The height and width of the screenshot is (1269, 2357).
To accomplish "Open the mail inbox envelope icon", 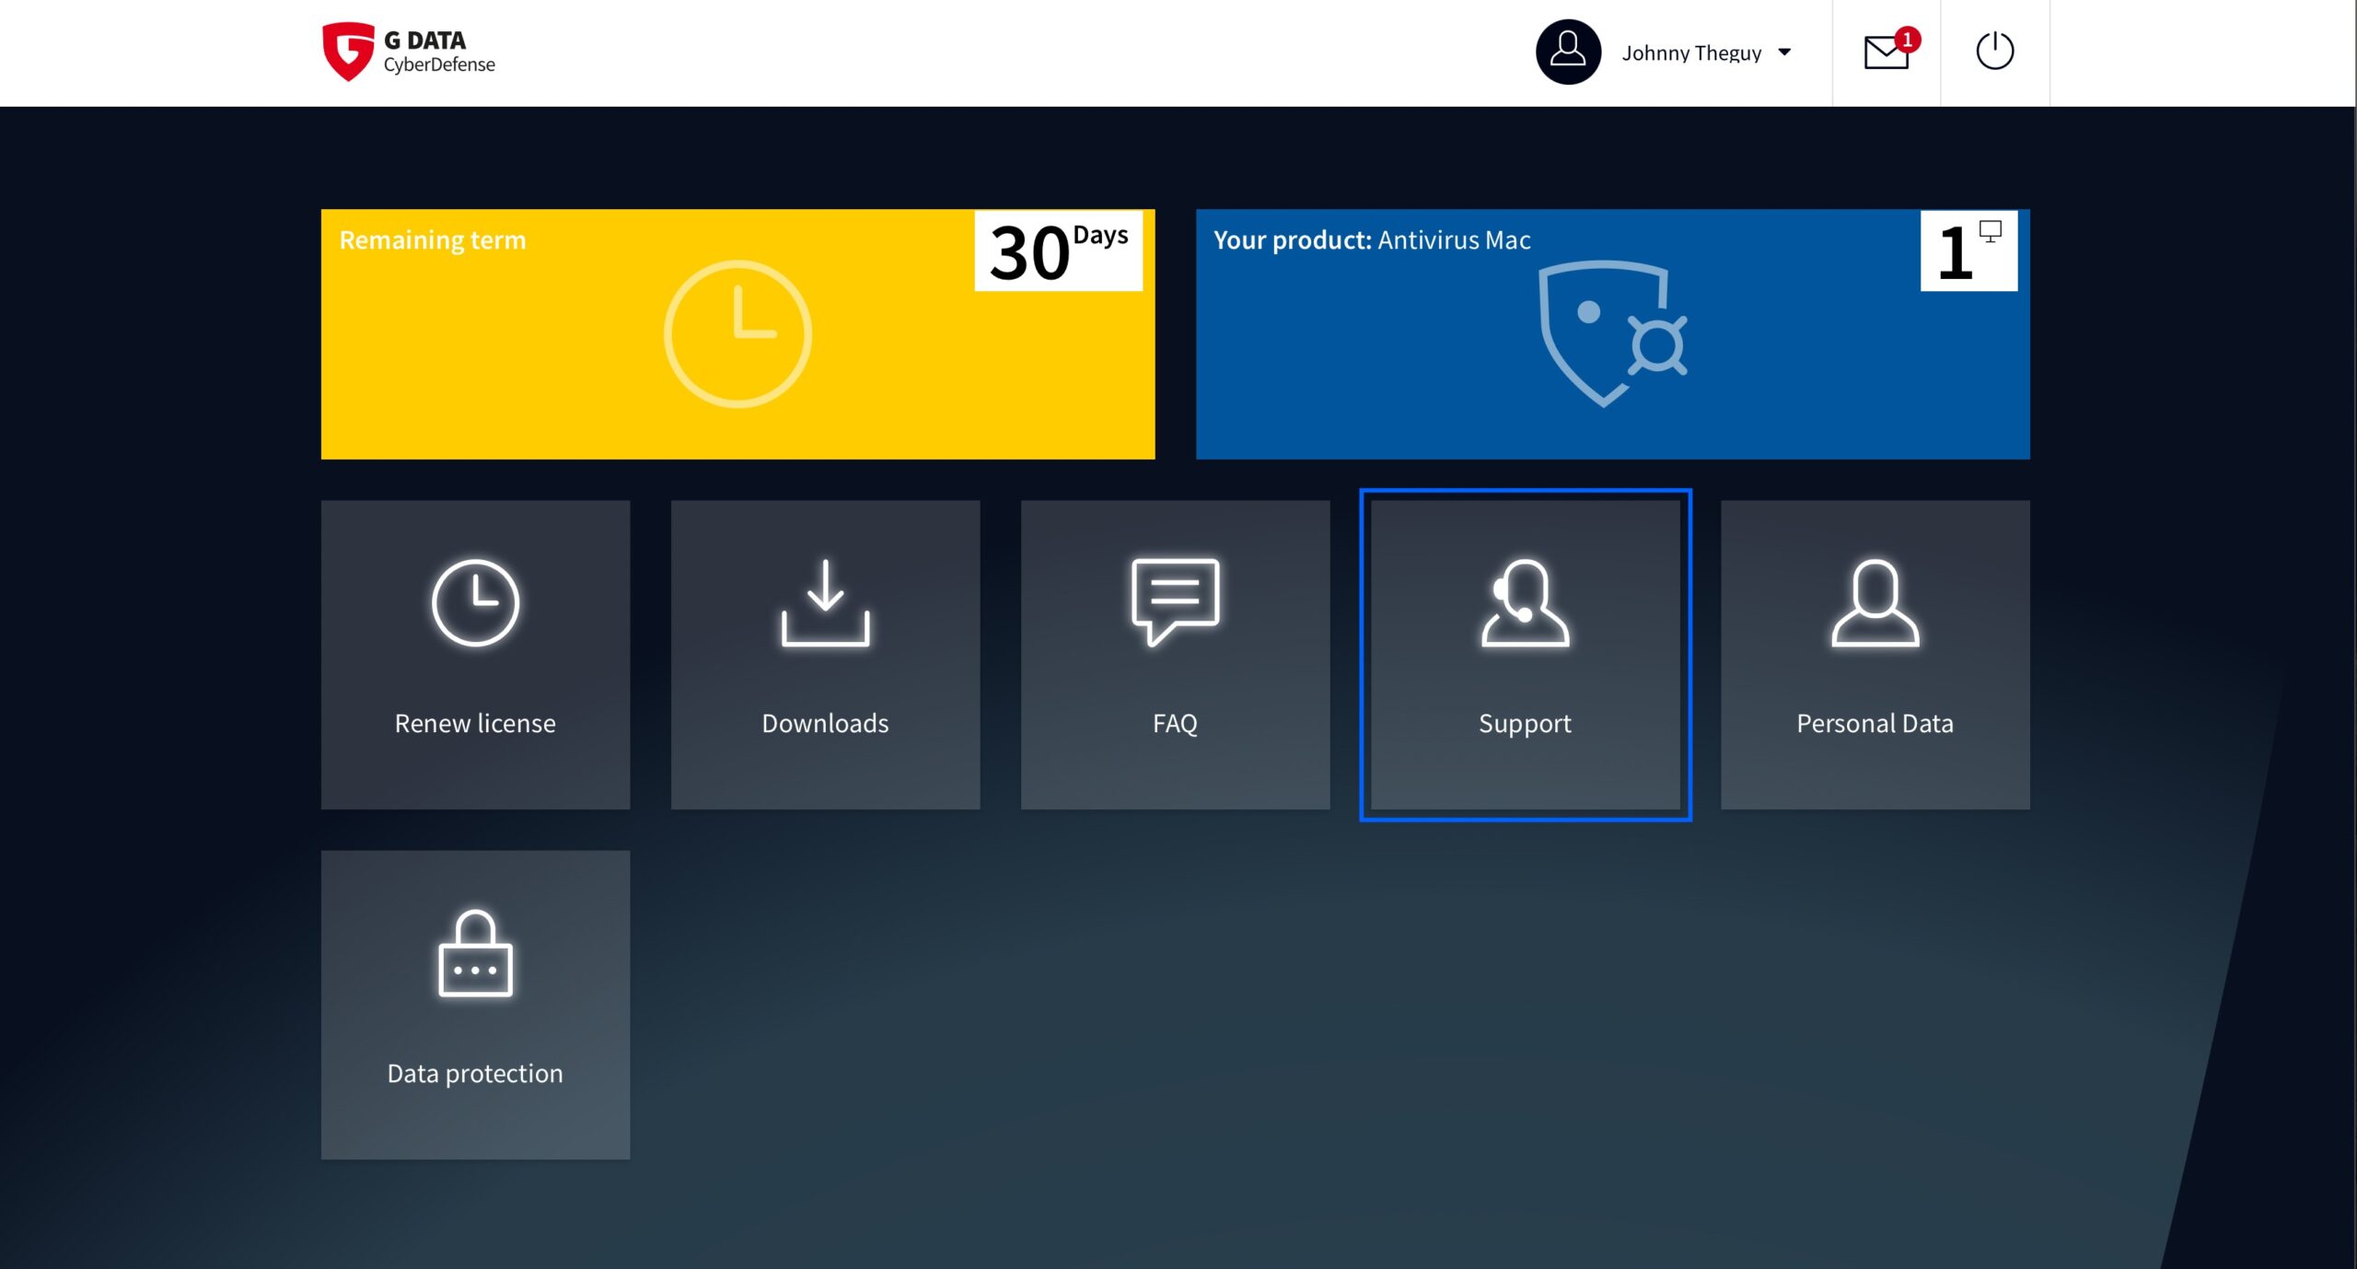I will (1886, 52).
